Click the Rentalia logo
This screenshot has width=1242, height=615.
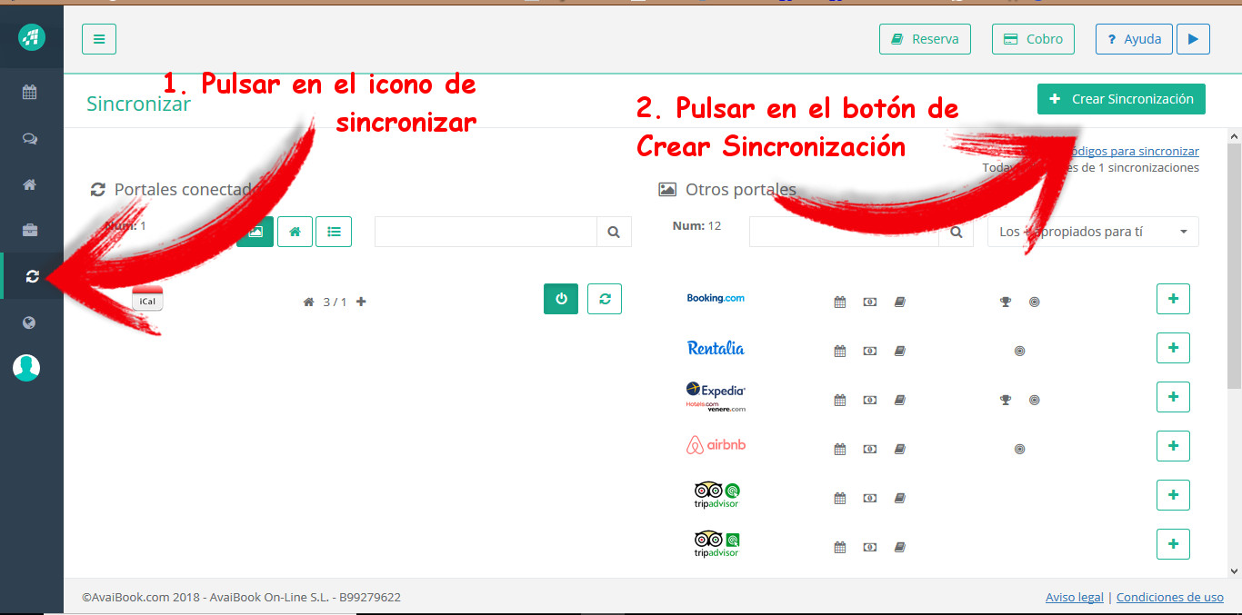(716, 348)
